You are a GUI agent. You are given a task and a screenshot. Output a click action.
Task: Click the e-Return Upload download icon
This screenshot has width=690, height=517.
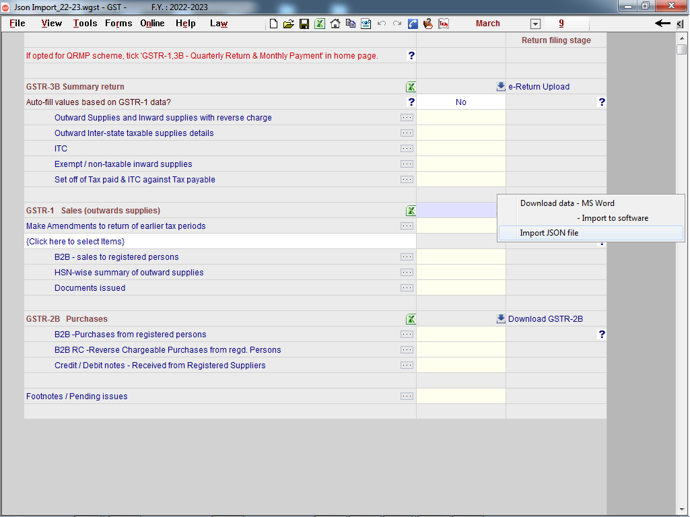(x=500, y=87)
